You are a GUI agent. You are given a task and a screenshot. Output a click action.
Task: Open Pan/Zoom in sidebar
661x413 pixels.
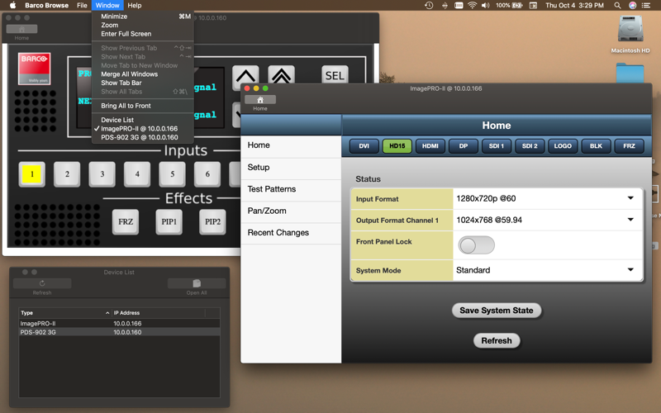[291, 211]
